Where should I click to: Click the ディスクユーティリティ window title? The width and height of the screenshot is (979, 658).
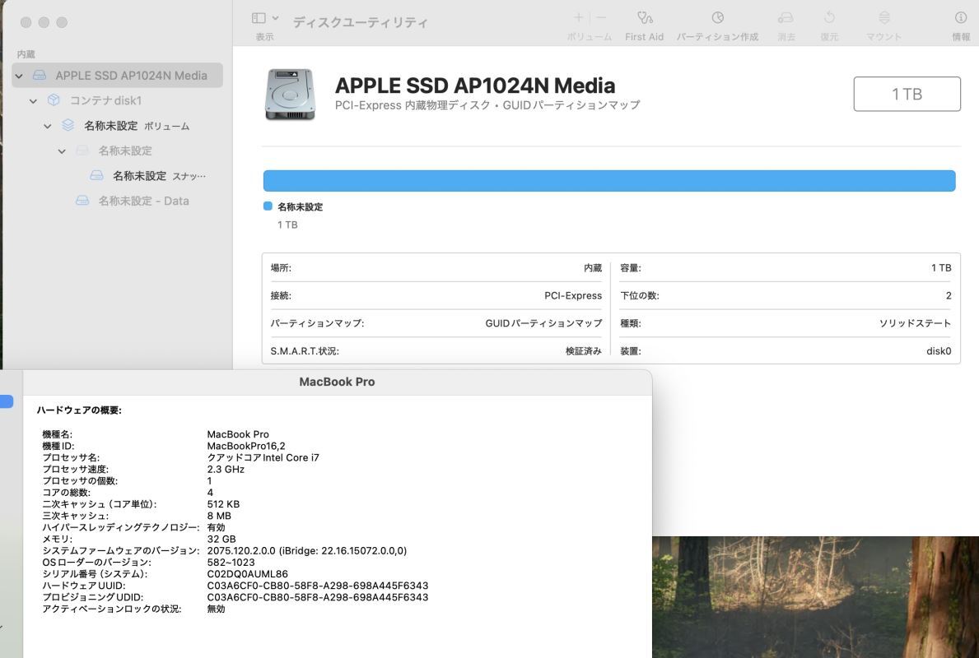pos(361,23)
